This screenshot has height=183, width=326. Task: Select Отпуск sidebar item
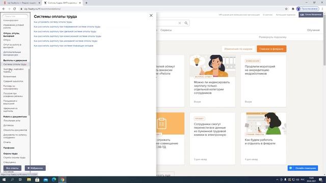[7, 40]
